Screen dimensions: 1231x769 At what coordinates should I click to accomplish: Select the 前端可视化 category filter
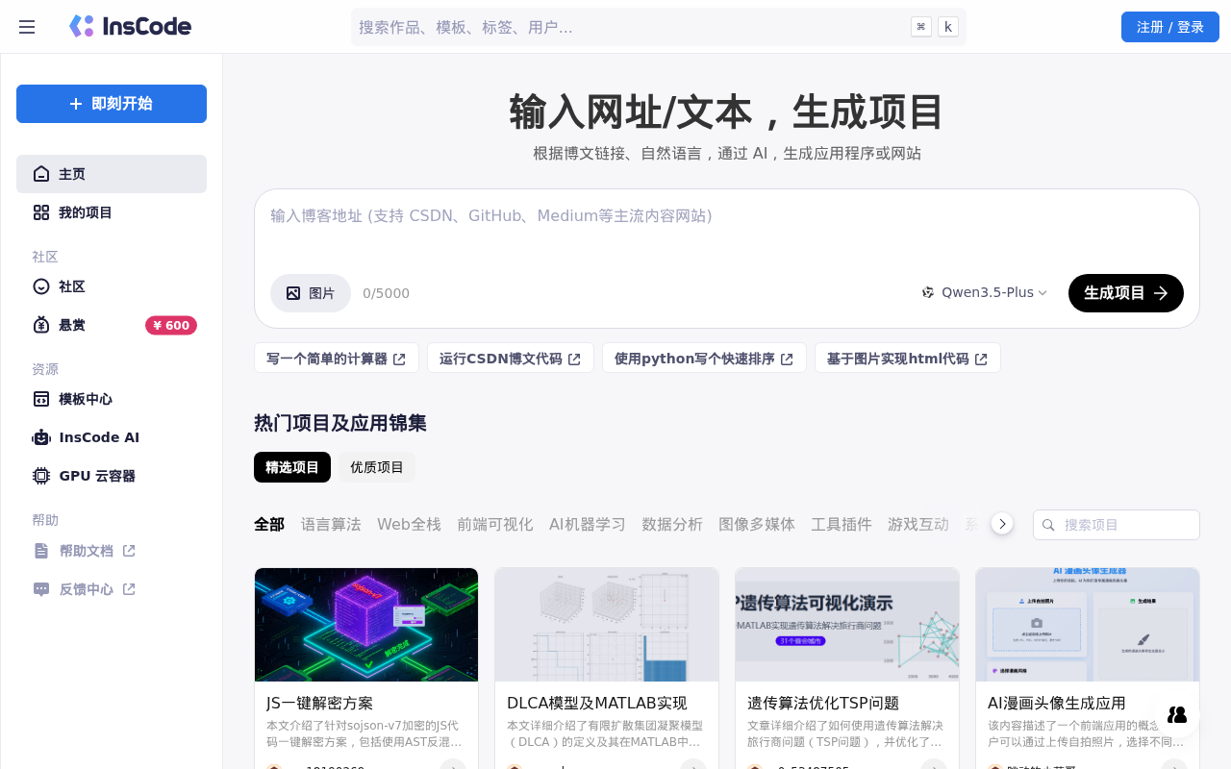495,524
